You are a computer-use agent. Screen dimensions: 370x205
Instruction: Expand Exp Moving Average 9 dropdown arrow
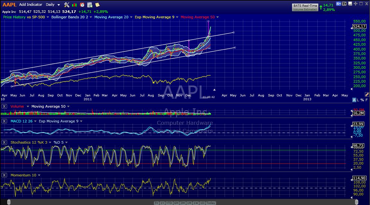click(x=177, y=17)
